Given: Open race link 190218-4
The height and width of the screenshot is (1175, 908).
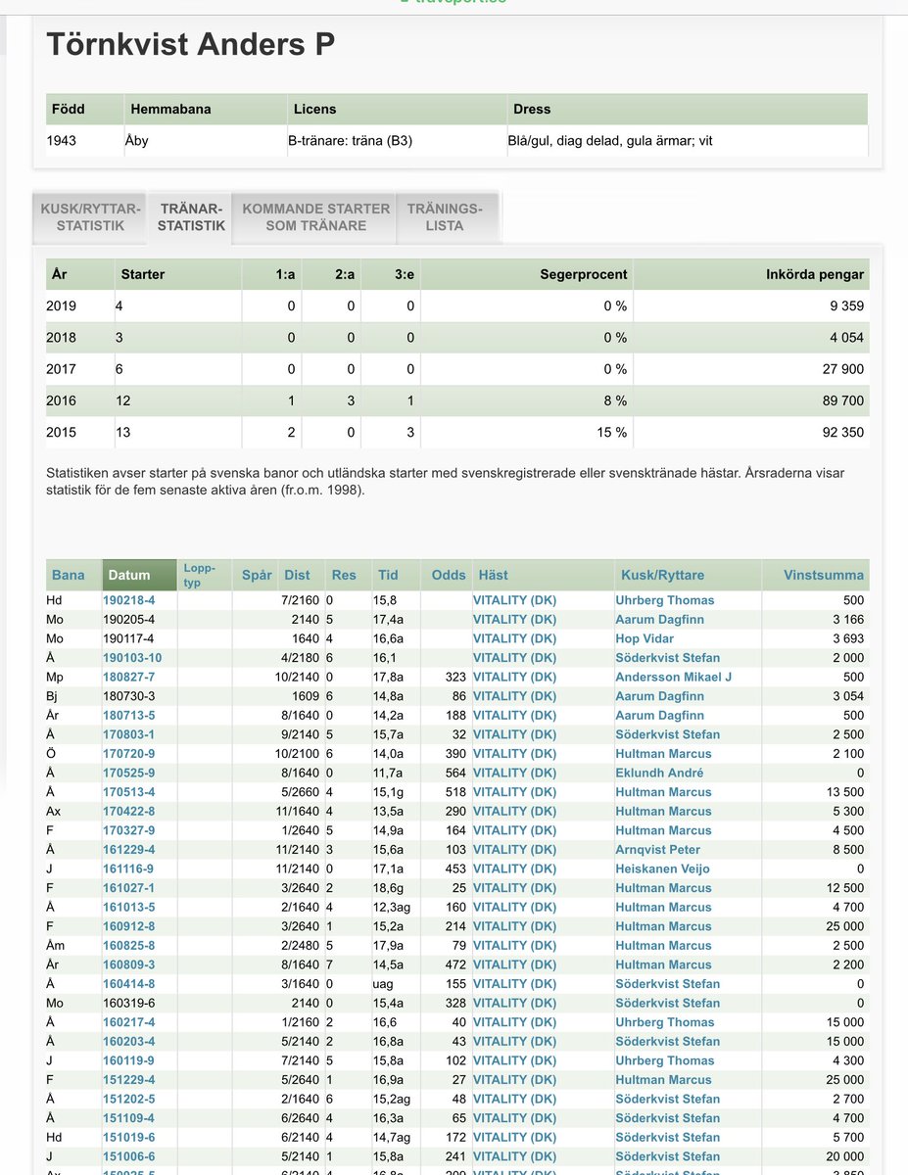Looking at the screenshot, I should tap(128, 600).
